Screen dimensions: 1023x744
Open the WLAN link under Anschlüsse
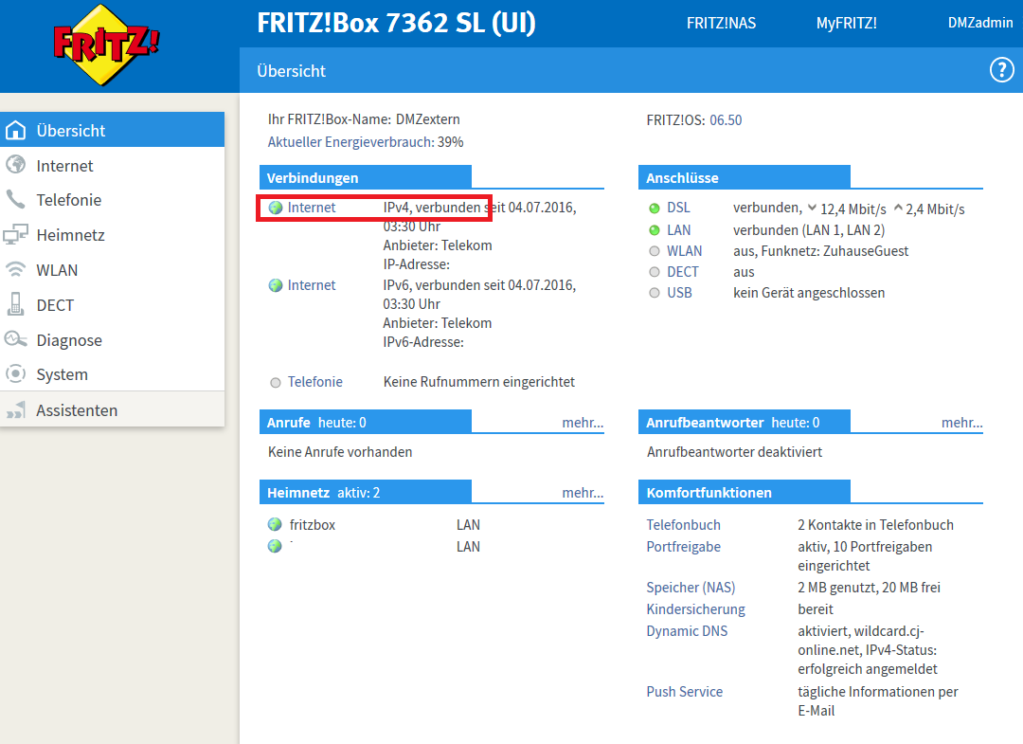(685, 250)
